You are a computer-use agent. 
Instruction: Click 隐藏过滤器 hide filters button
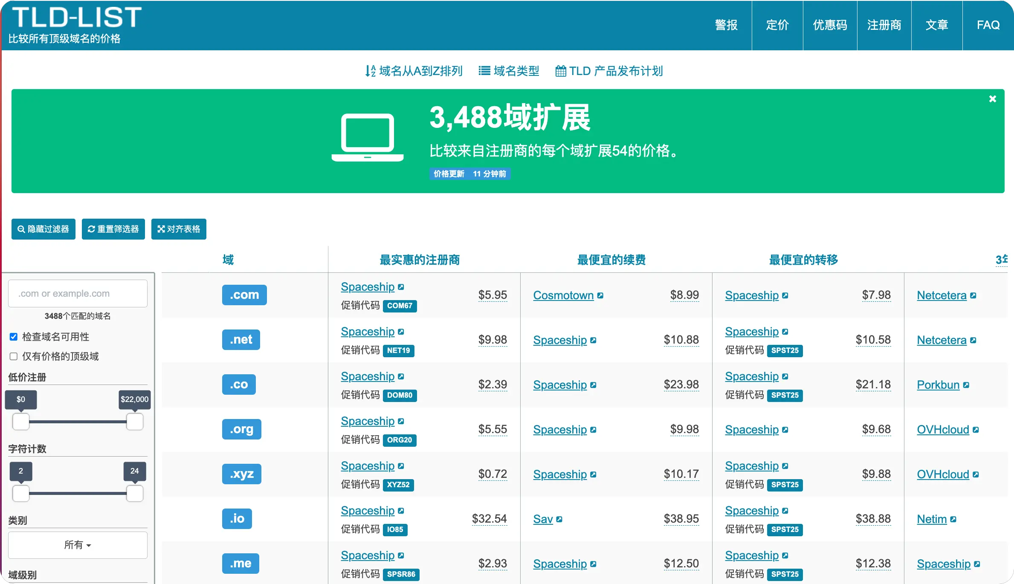tap(43, 229)
